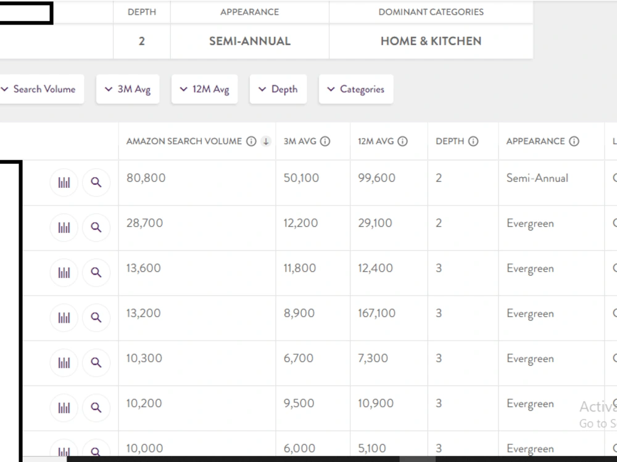This screenshot has width=617, height=462.
Task: Click search icon in the 13,600 row
Action: coord(96,272)
